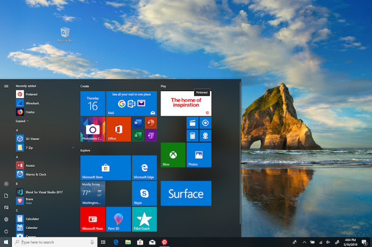Open the Paint 3D tile
This screenshot has height=247, width=372.
pyautogui.click(x=119, y=219)
